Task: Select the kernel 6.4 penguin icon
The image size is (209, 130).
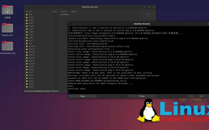Action: pos(27,15)
